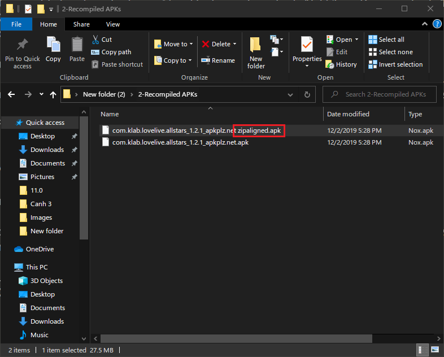This screenshot has width=444, height=357.
Task: Click Paste shortcut in the ribbon
Action: 117,64
